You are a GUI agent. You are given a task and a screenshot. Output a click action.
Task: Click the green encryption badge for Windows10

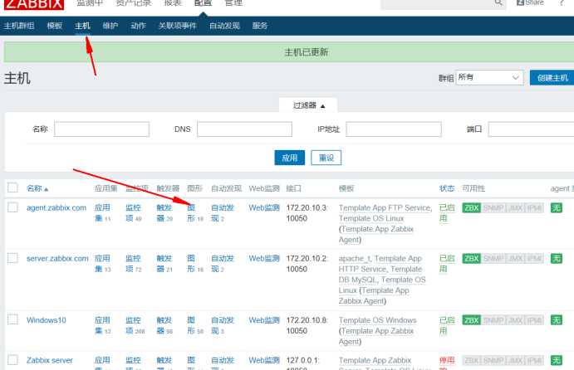click(x=556, y=320)
